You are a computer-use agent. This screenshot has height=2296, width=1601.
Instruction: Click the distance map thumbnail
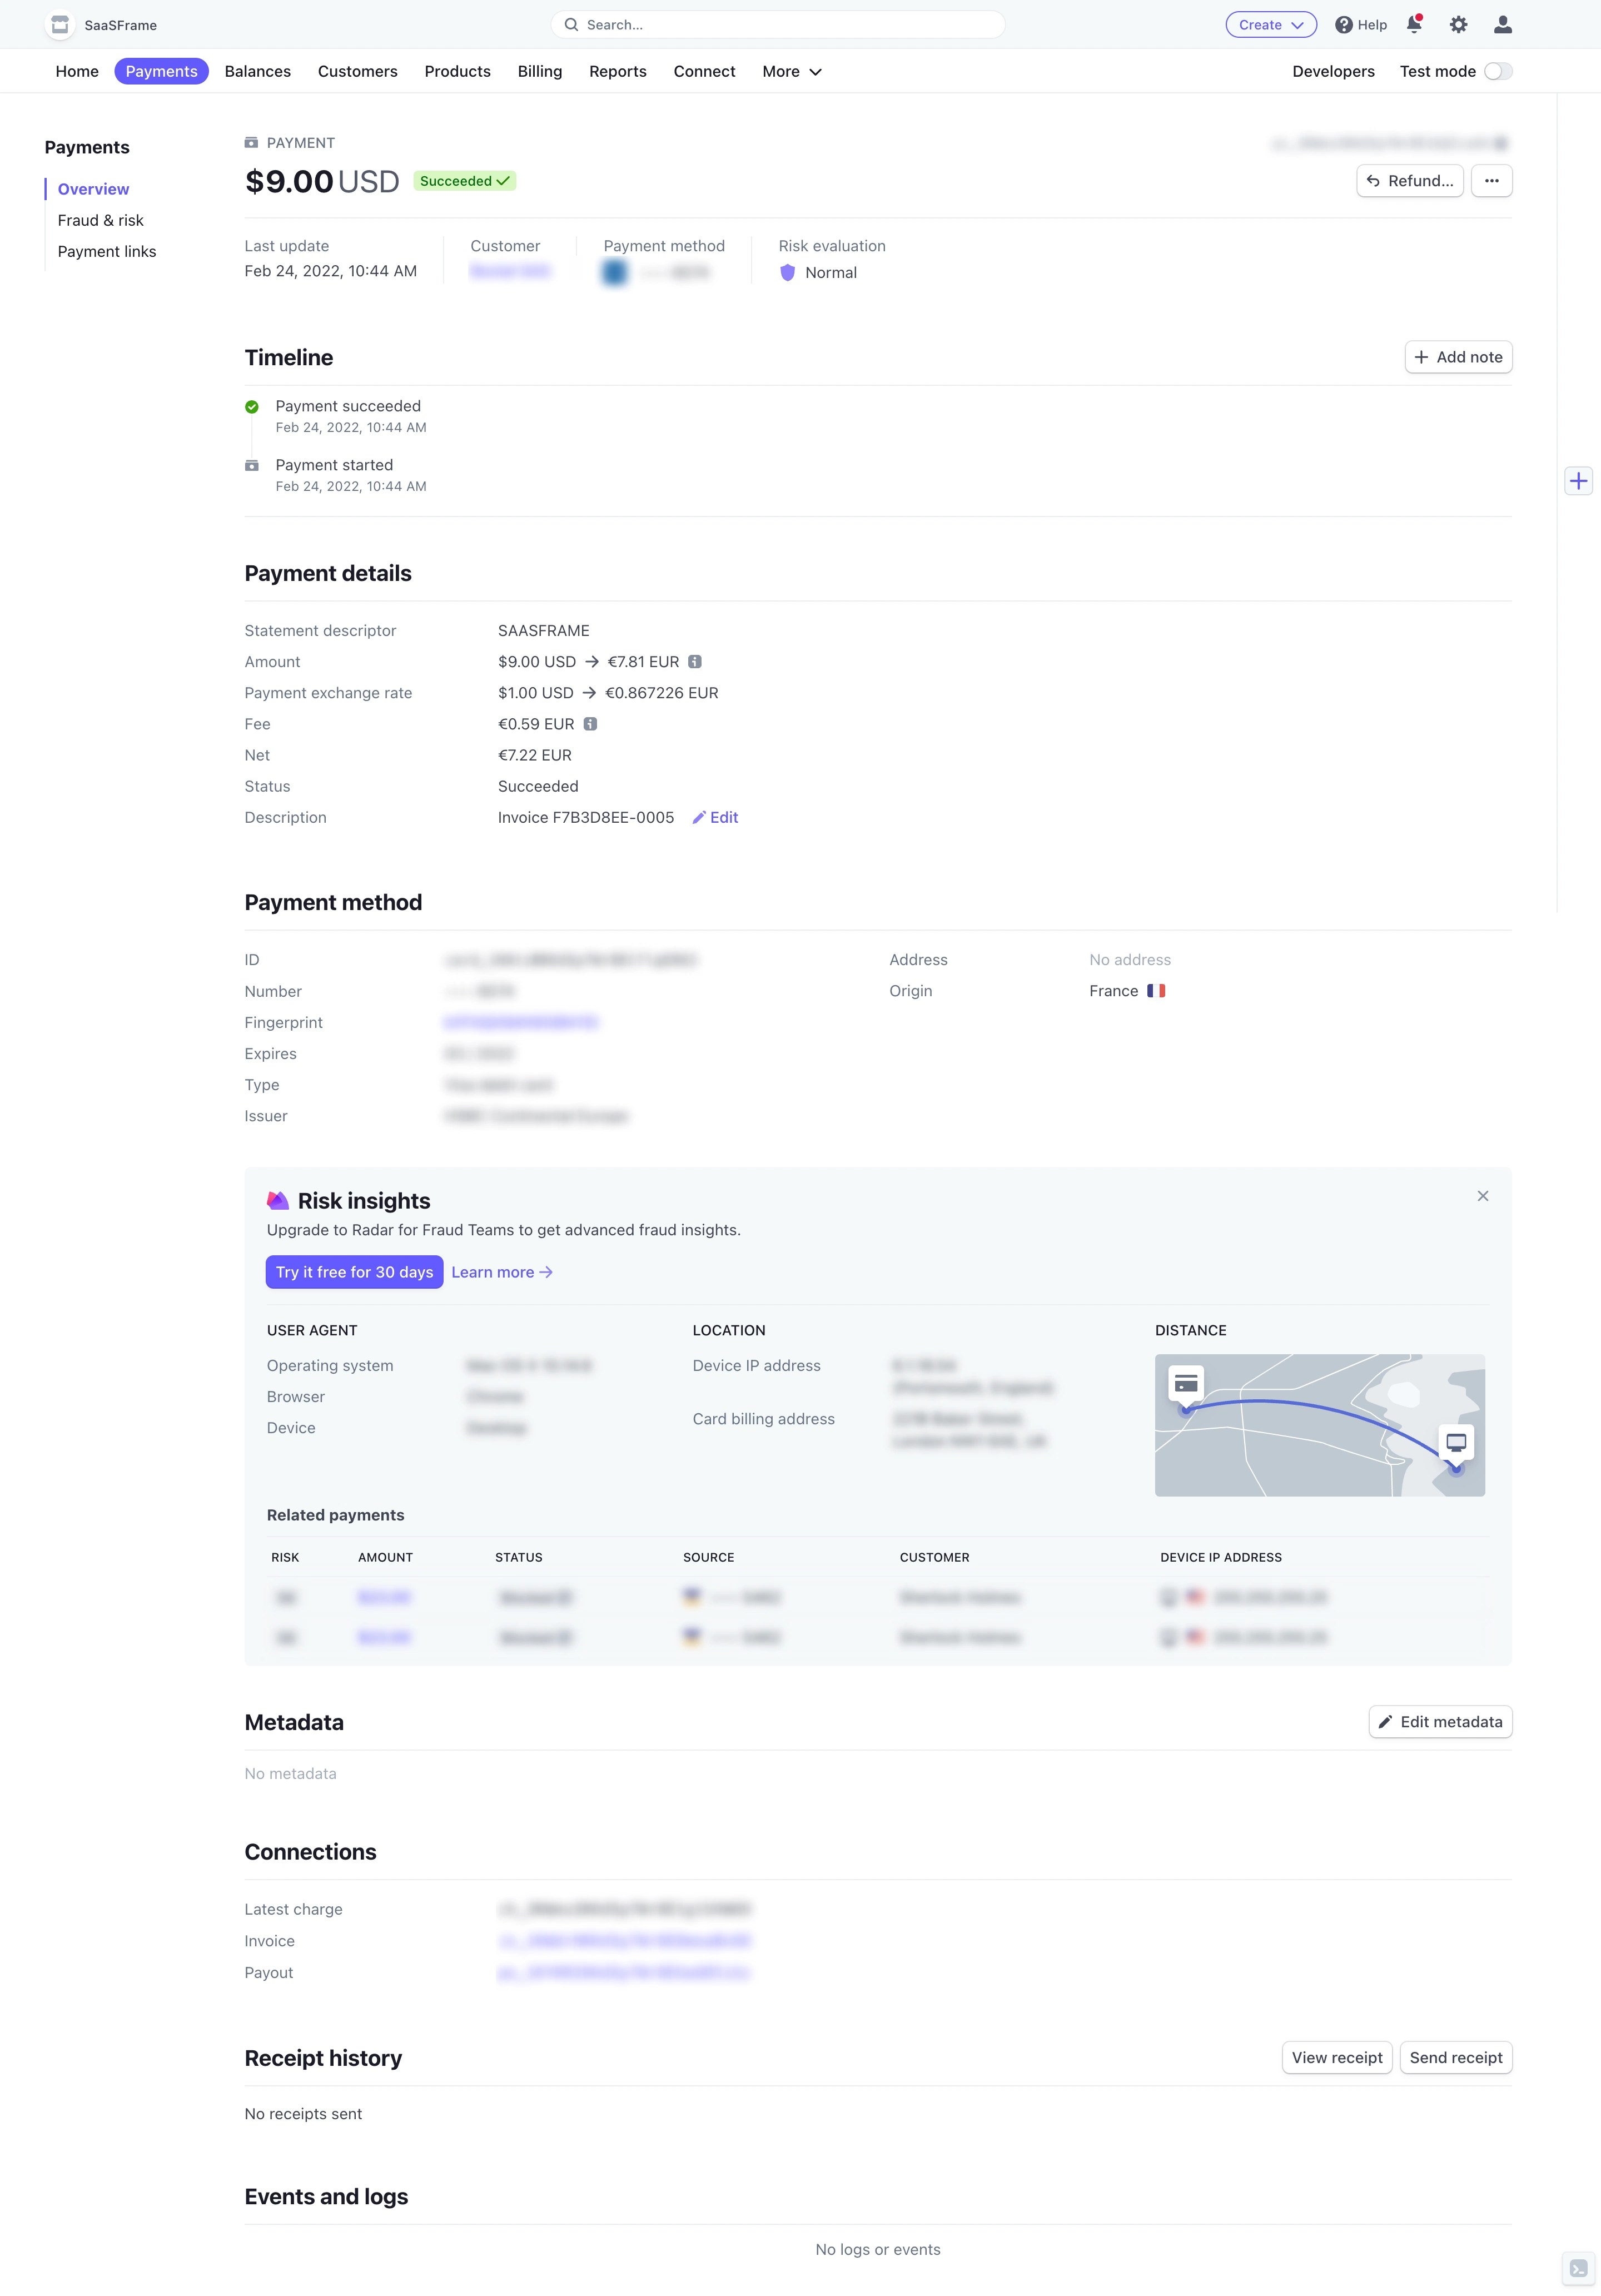[1320, 1426]
